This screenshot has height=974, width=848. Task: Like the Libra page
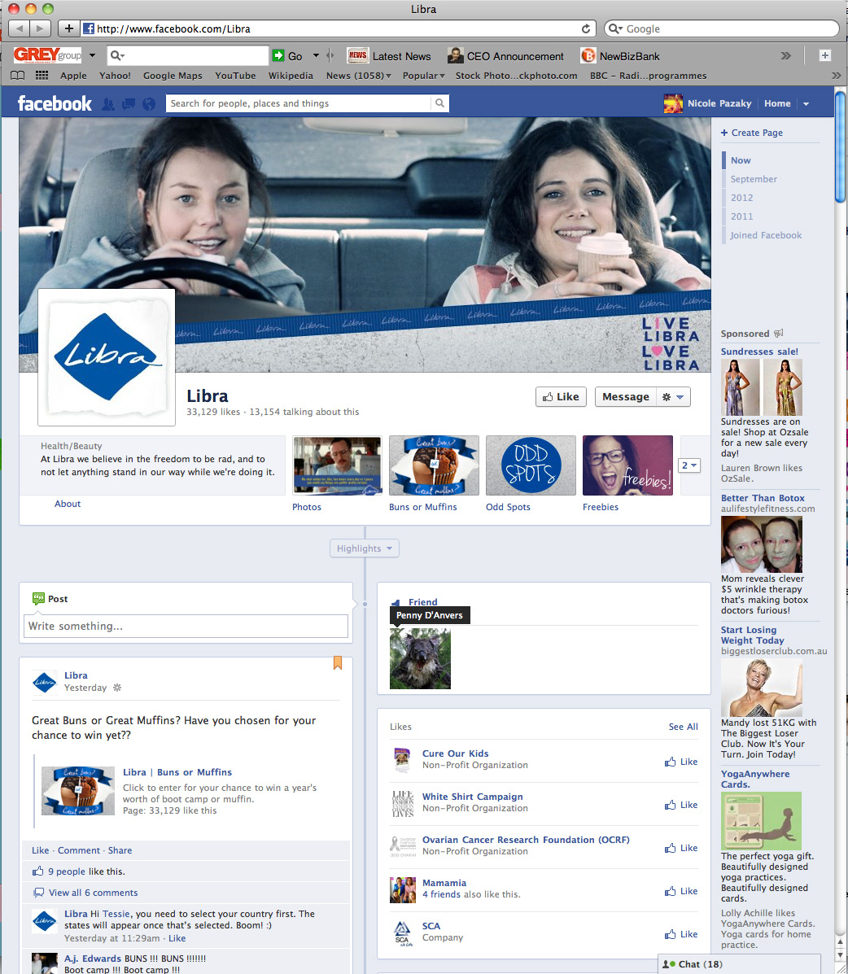point(561,397)
